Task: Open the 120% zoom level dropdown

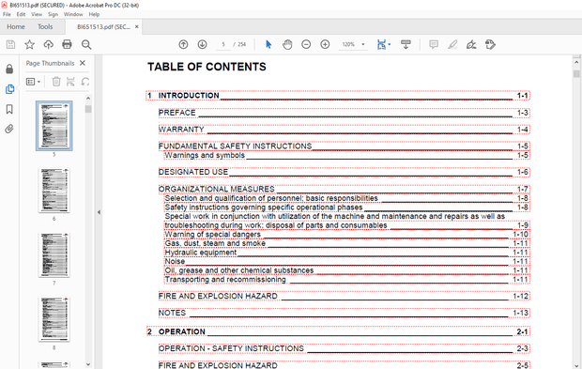Action: tap(363, 44)
